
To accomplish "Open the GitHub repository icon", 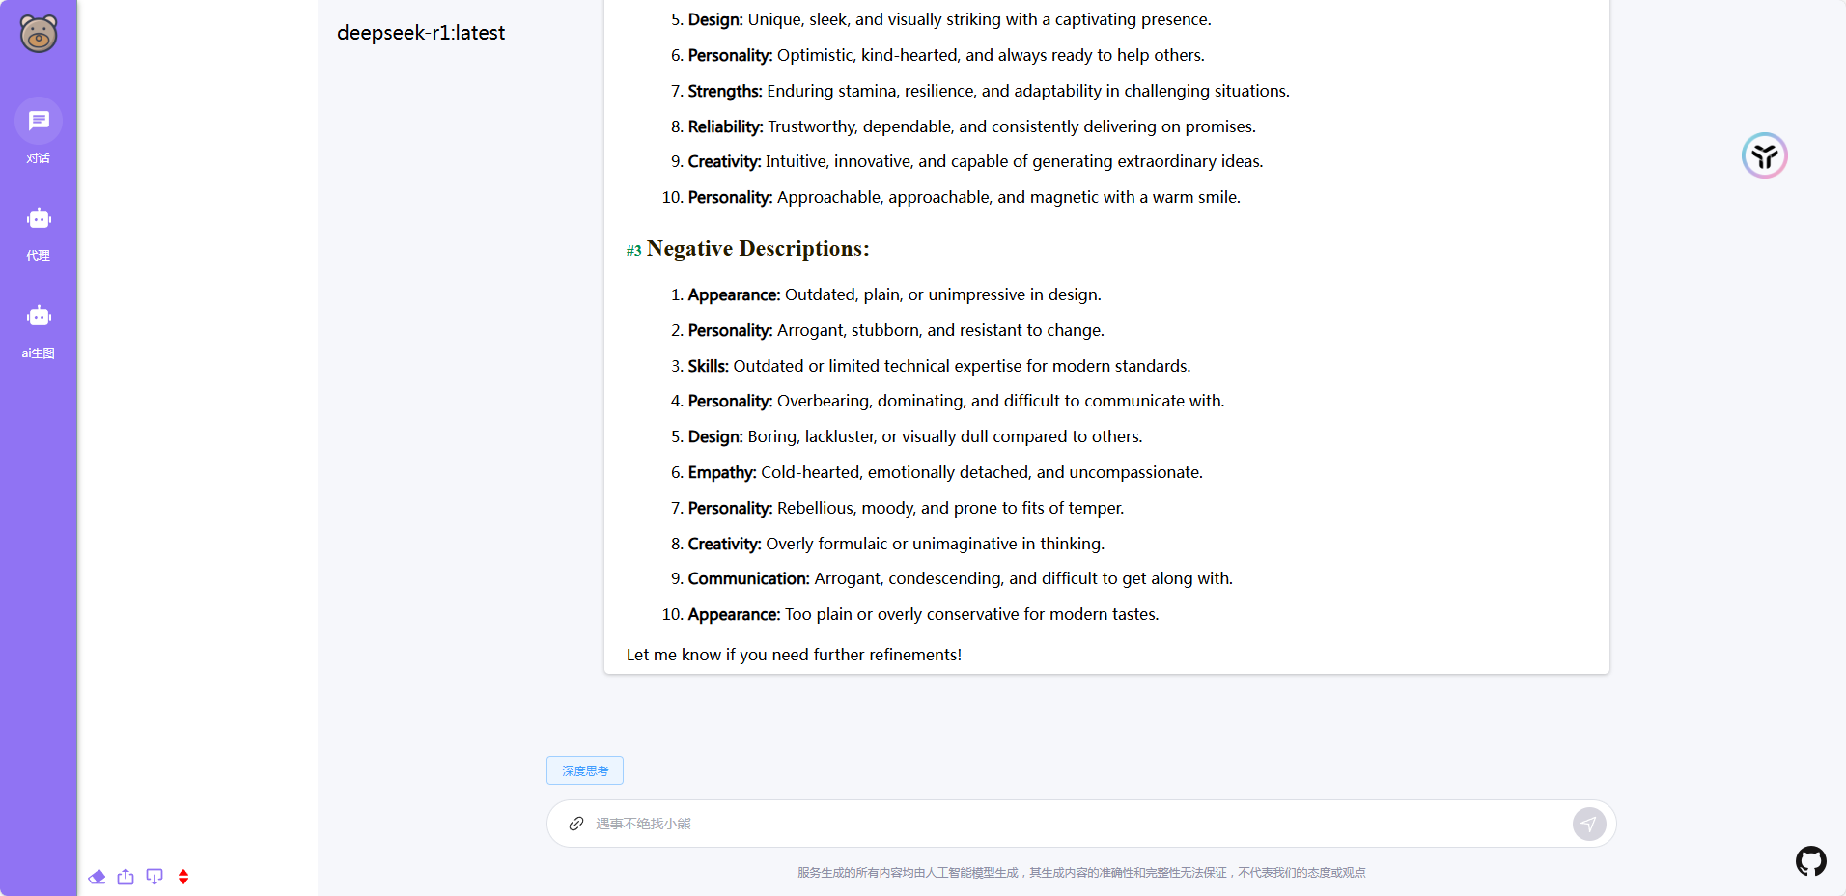I will (1810, 860).
